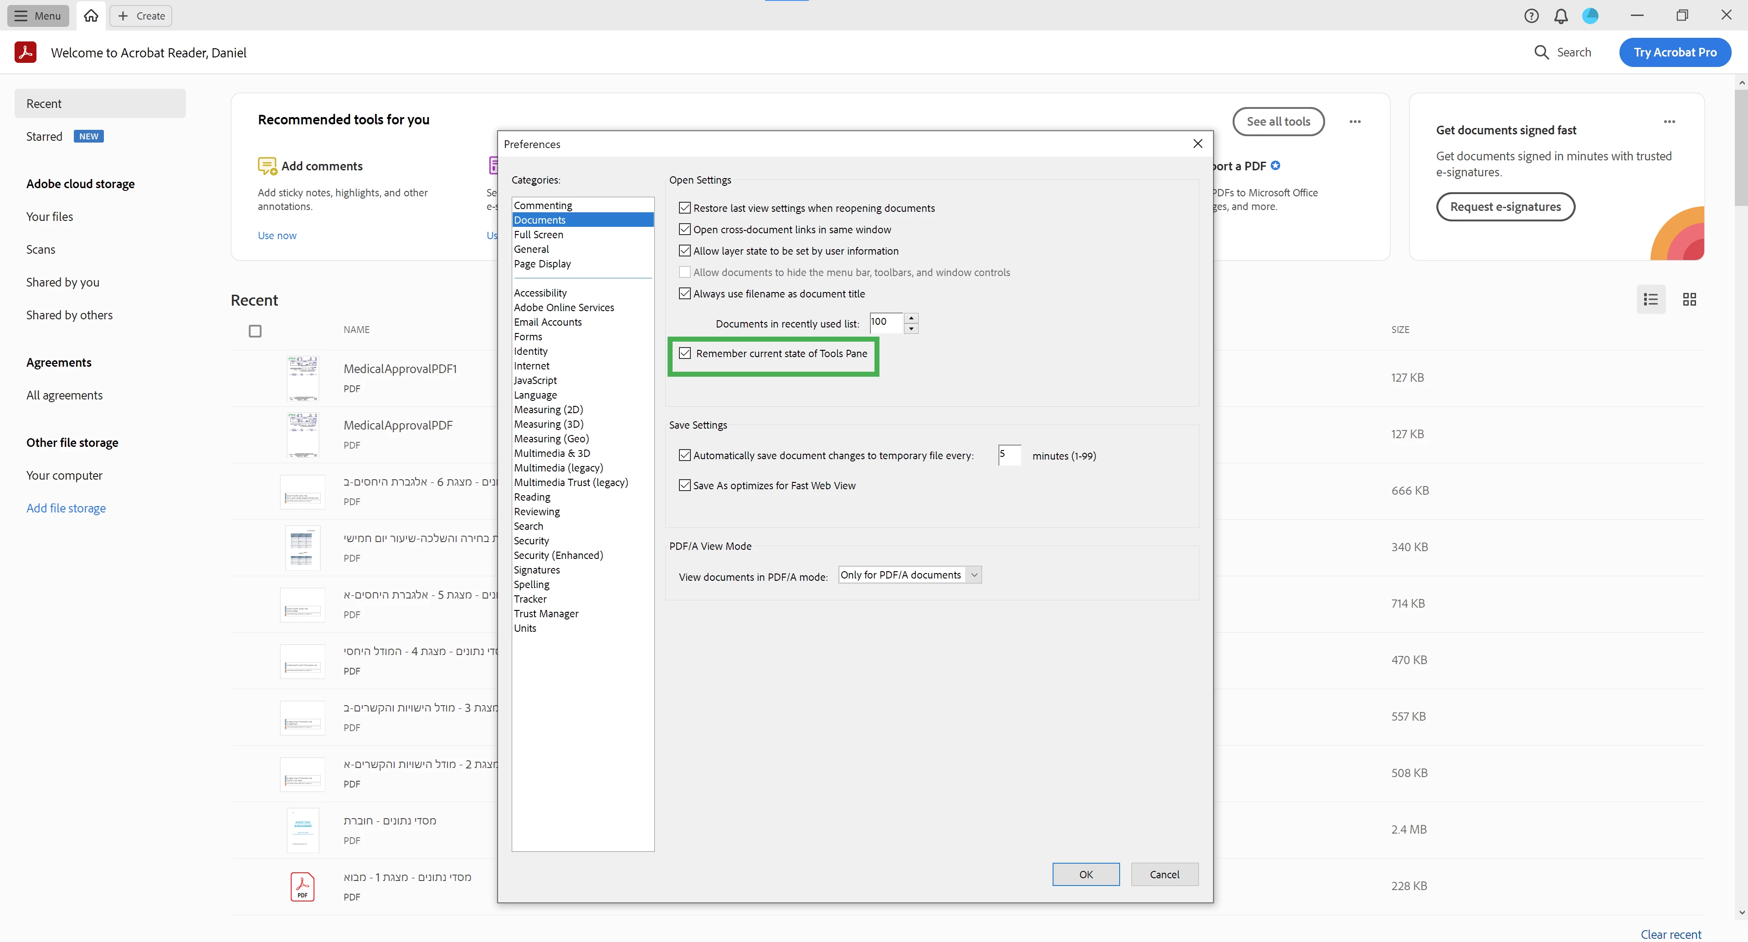Open the hamburger Menu
Screen dimensions: 1748x942
(38, 15)
